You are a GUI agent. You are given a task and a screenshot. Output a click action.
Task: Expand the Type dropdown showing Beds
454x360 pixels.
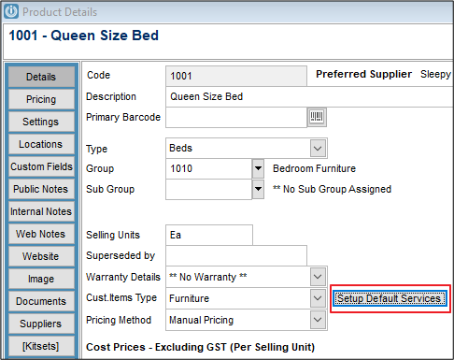[x=318, y=148]
